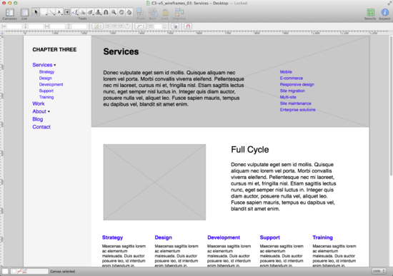The image size is (393, 276).
Task: Click the Blog navigation link
Action: (x=38, y=119)
